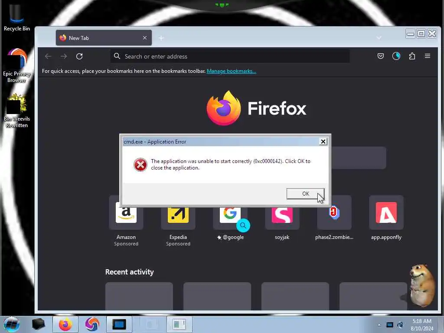Maximize the Firefox window
The image size is (444, 333).
coord(421,34)
